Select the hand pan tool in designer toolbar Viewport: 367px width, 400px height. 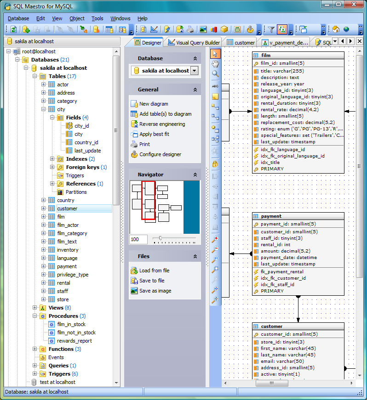coord(215,64)
